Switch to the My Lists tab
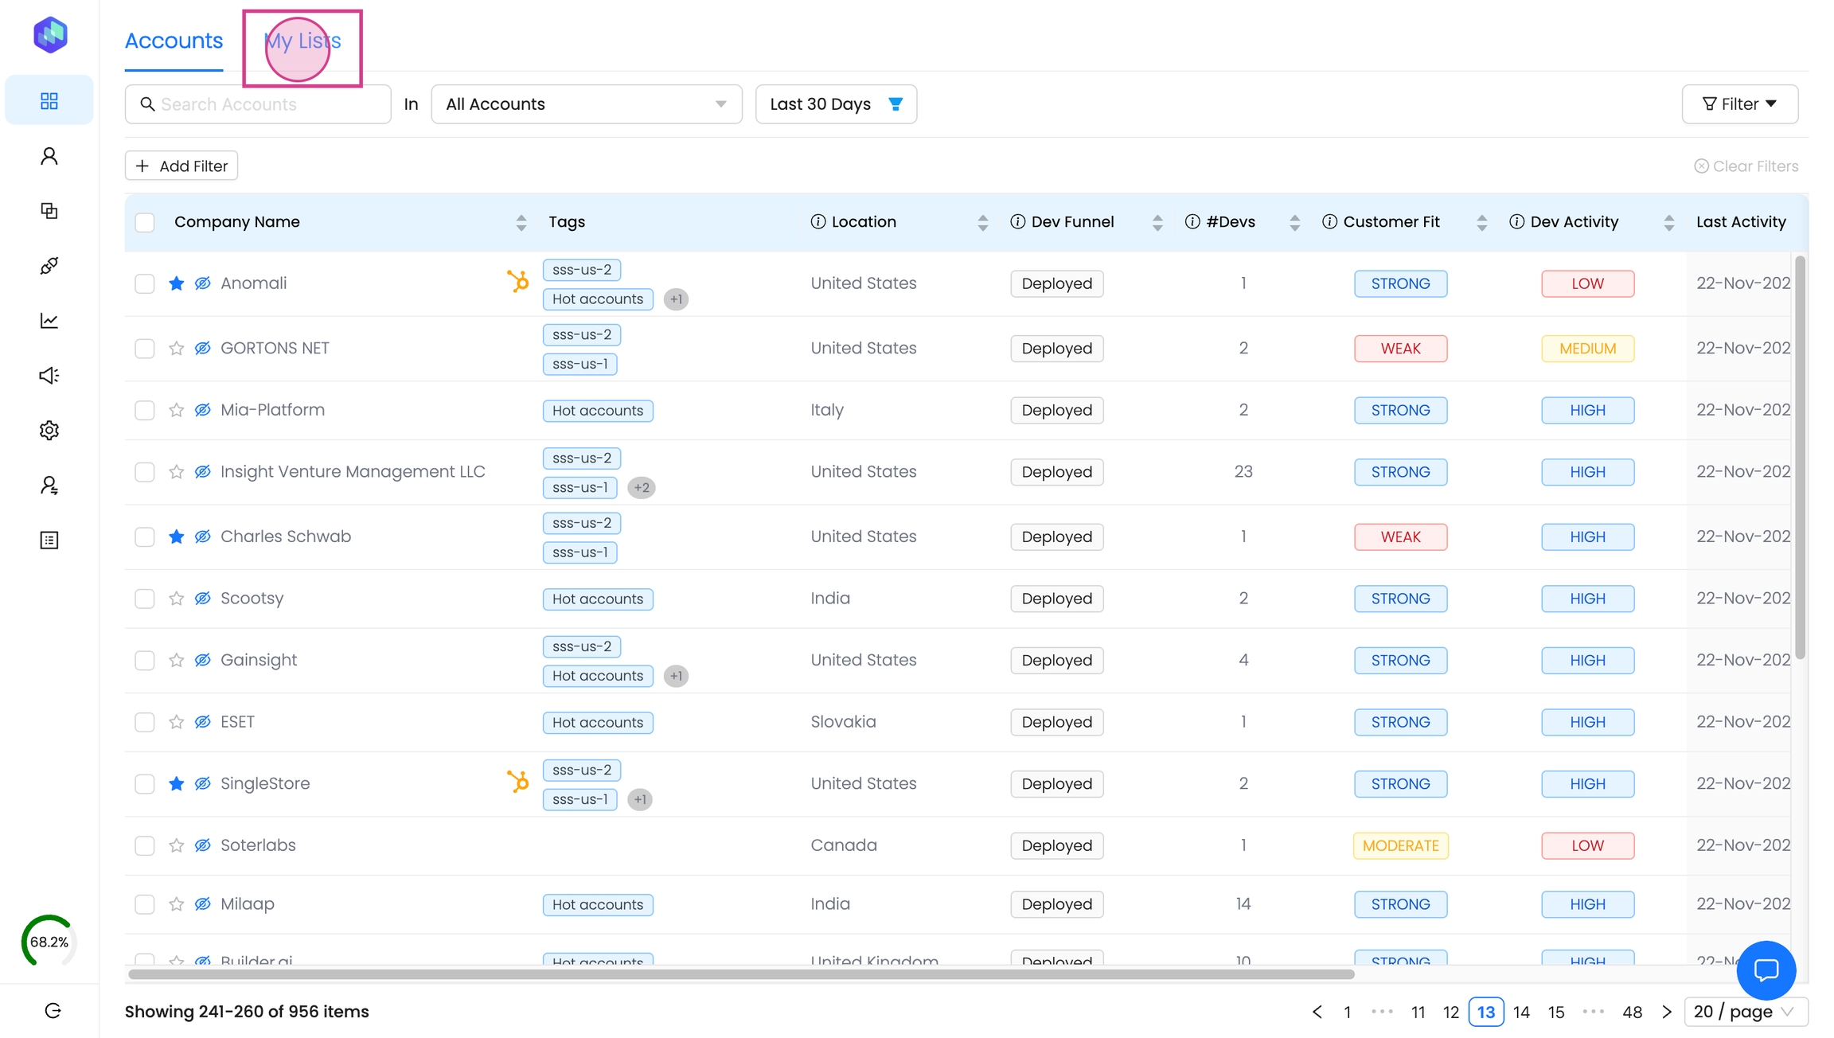 click(x=302, y=41)
